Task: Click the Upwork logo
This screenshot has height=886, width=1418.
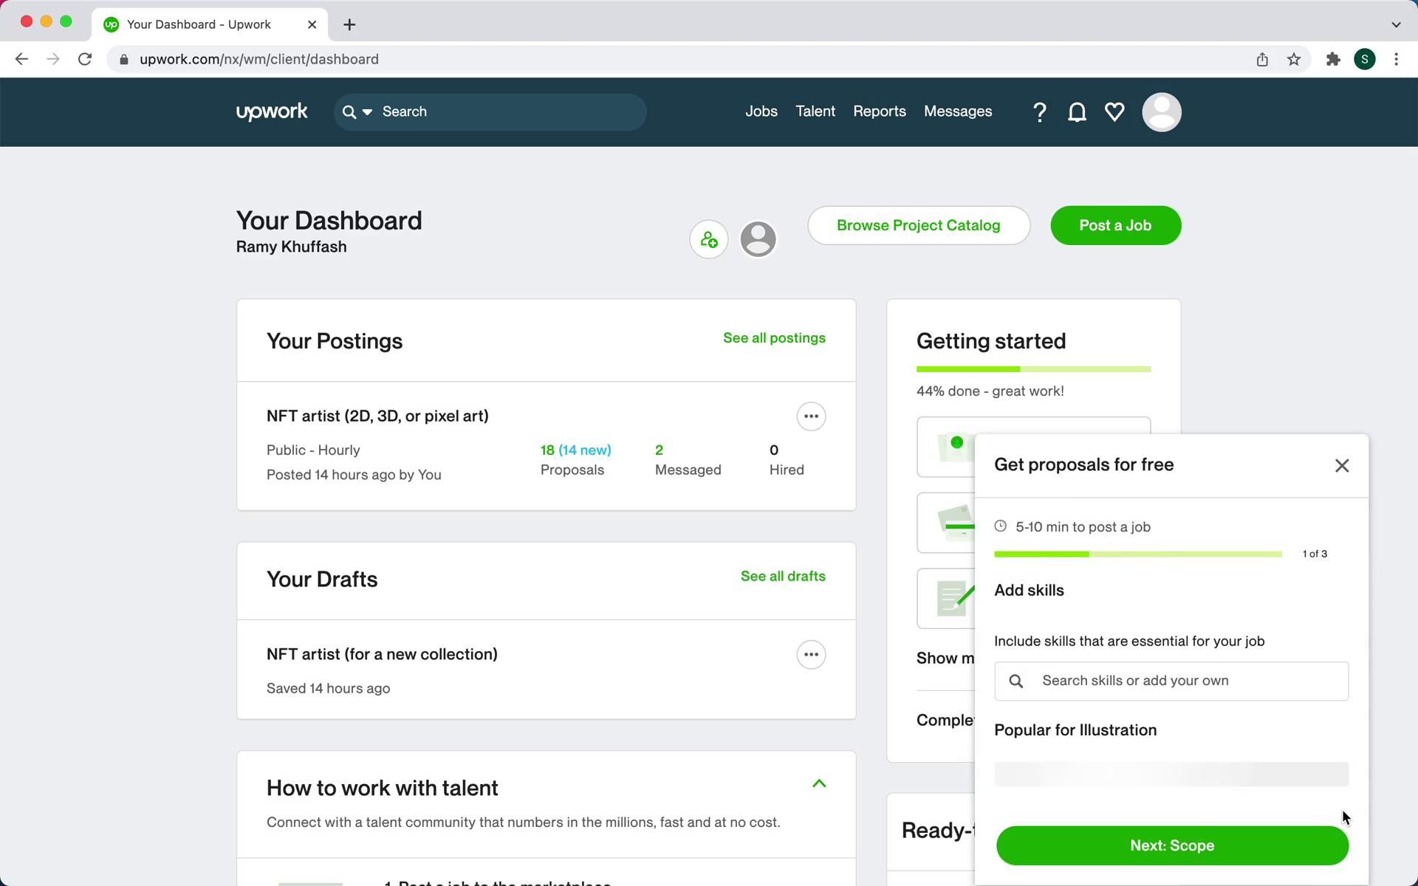Action: [272, 112]
